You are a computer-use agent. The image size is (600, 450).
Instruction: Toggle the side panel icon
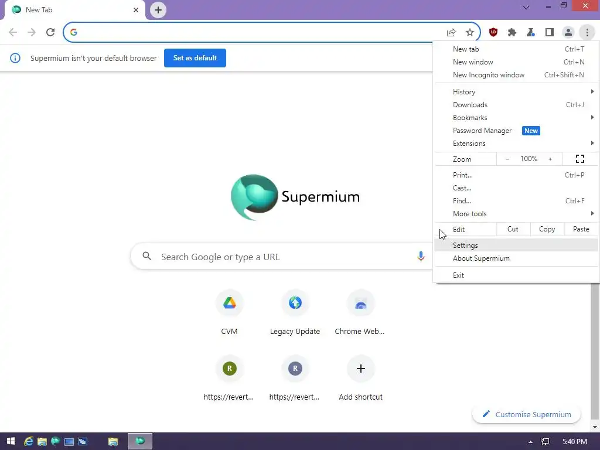click(x=550, y=33)
